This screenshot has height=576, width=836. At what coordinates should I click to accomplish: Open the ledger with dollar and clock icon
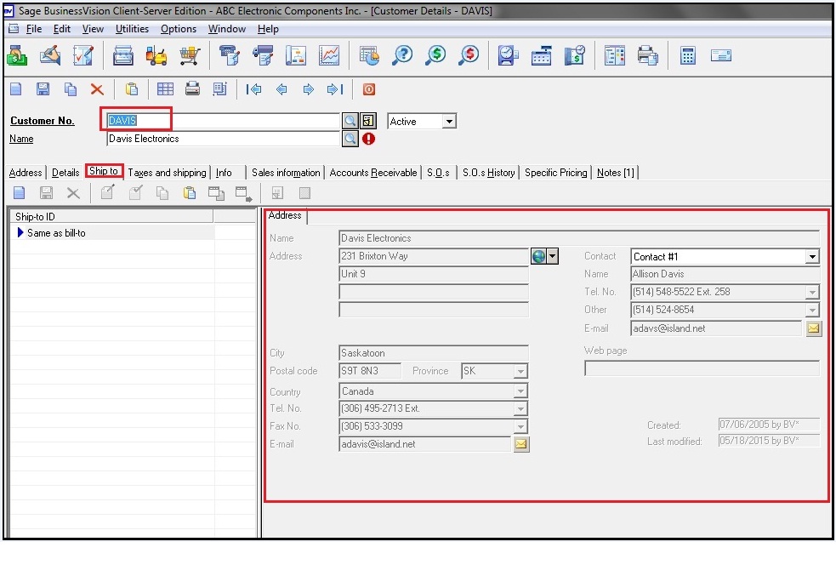point(575,55)
